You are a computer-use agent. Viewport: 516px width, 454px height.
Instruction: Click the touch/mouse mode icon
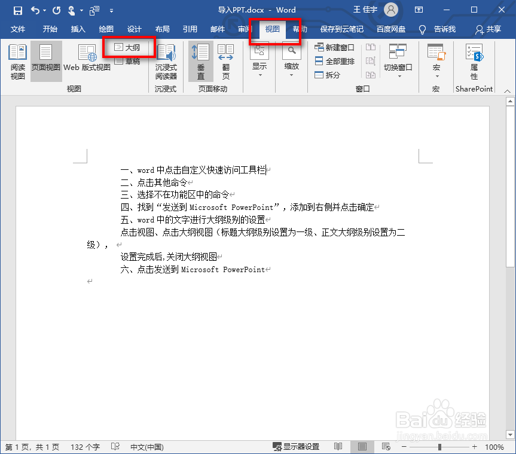[71, 11]
